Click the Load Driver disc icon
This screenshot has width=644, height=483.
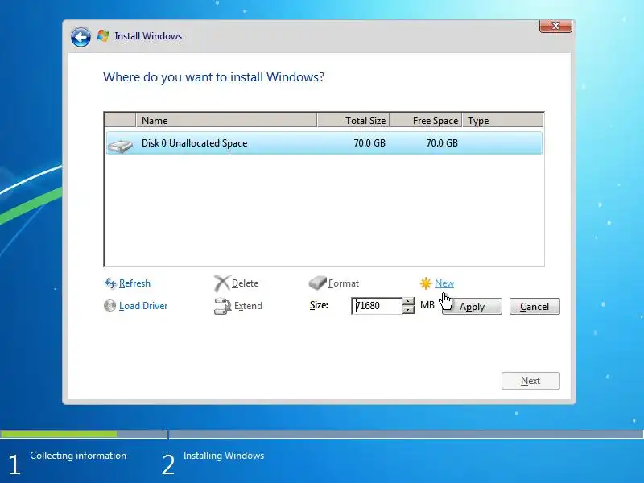(109, 306)
